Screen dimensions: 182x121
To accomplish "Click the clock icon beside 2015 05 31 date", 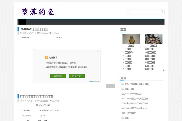I will (21, 33).
